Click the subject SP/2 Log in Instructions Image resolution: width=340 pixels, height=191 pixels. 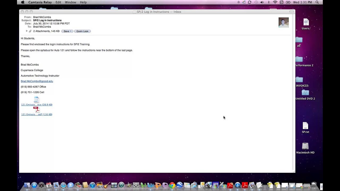[x=47, y=20]
